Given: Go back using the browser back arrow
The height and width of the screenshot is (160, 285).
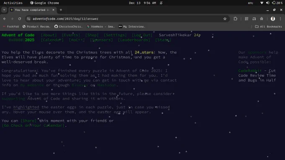Looking at the screenshot, I should point(5,19).
